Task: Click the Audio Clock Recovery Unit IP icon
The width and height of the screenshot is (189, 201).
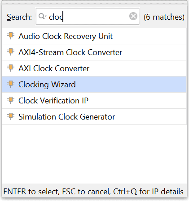Action: (11, 36)
